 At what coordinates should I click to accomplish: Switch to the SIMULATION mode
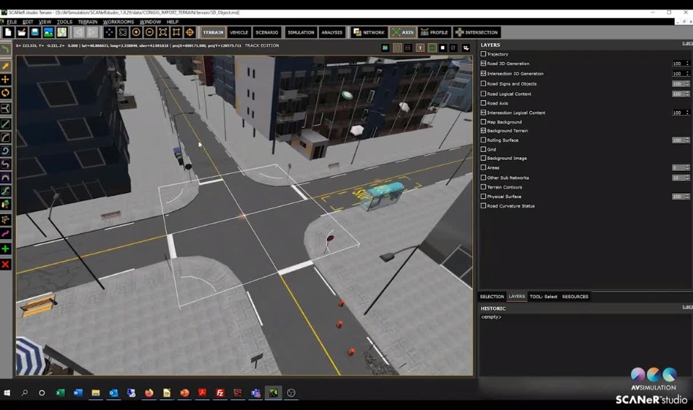point(301,32)
